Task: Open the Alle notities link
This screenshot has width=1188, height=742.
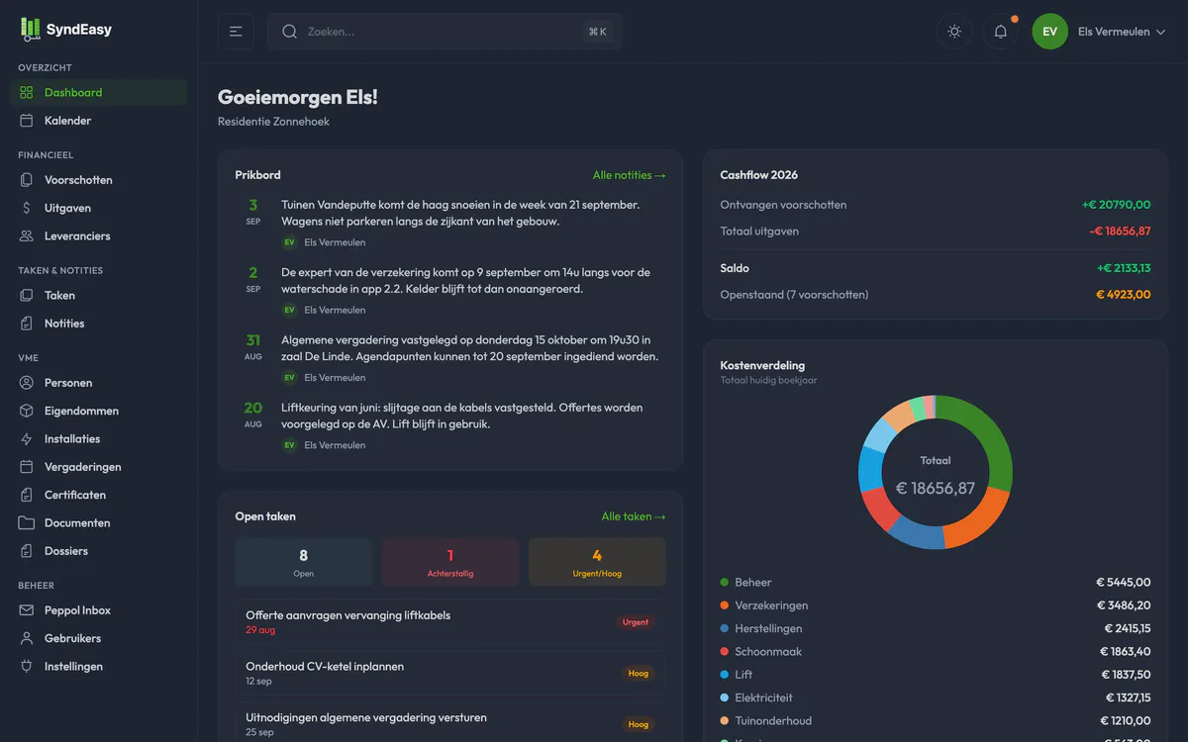Action: pos(629,175)
